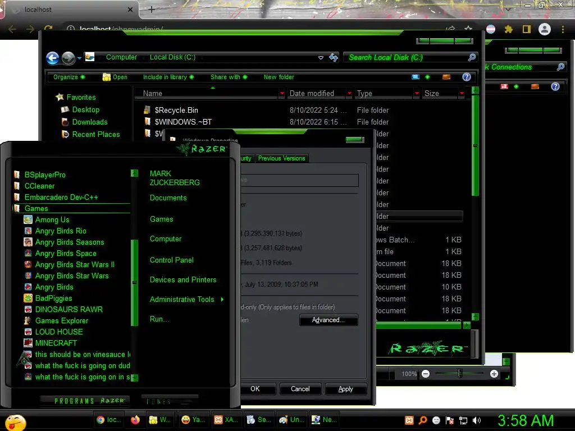Open the Name column filter dropdown
The width and height of the screenshot is (575, 431).
click(282, 94)
